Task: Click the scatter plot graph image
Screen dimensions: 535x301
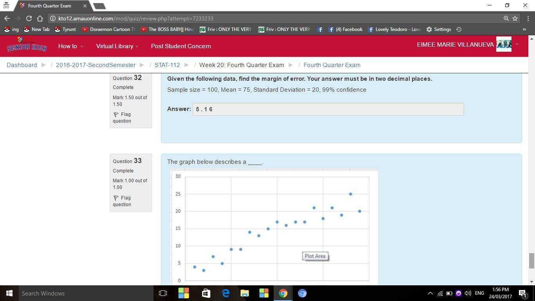Action: click(274, 227)
